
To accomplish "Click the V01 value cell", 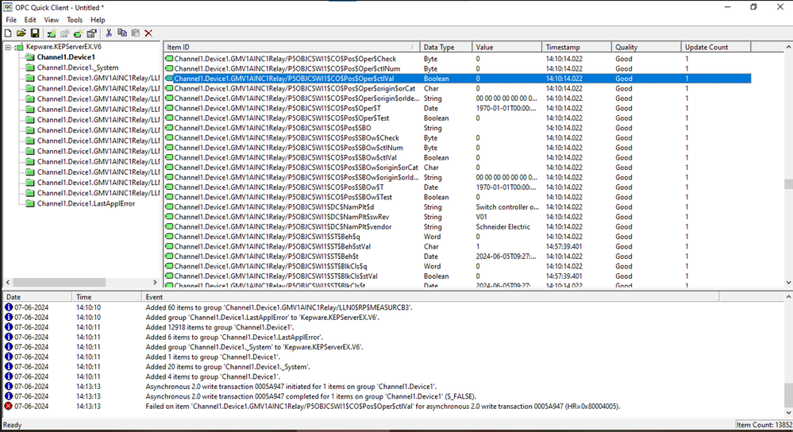I will point(481,217).
